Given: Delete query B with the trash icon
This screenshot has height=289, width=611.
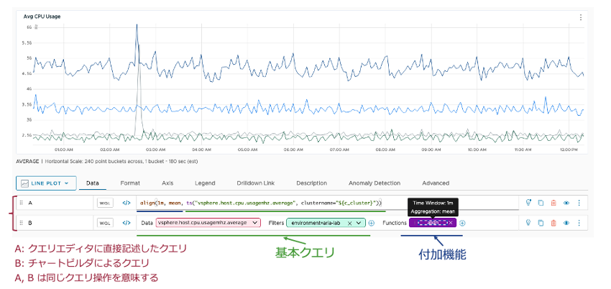Looking at the screenshot, I should pyautogui.click(x=553, y=223).
